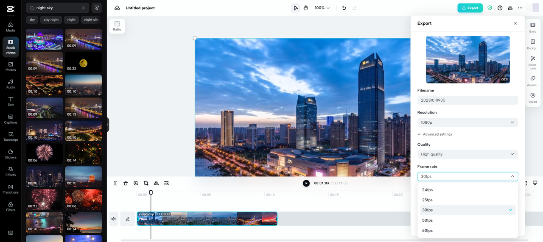Open the Effects panel

click(11, 172)
